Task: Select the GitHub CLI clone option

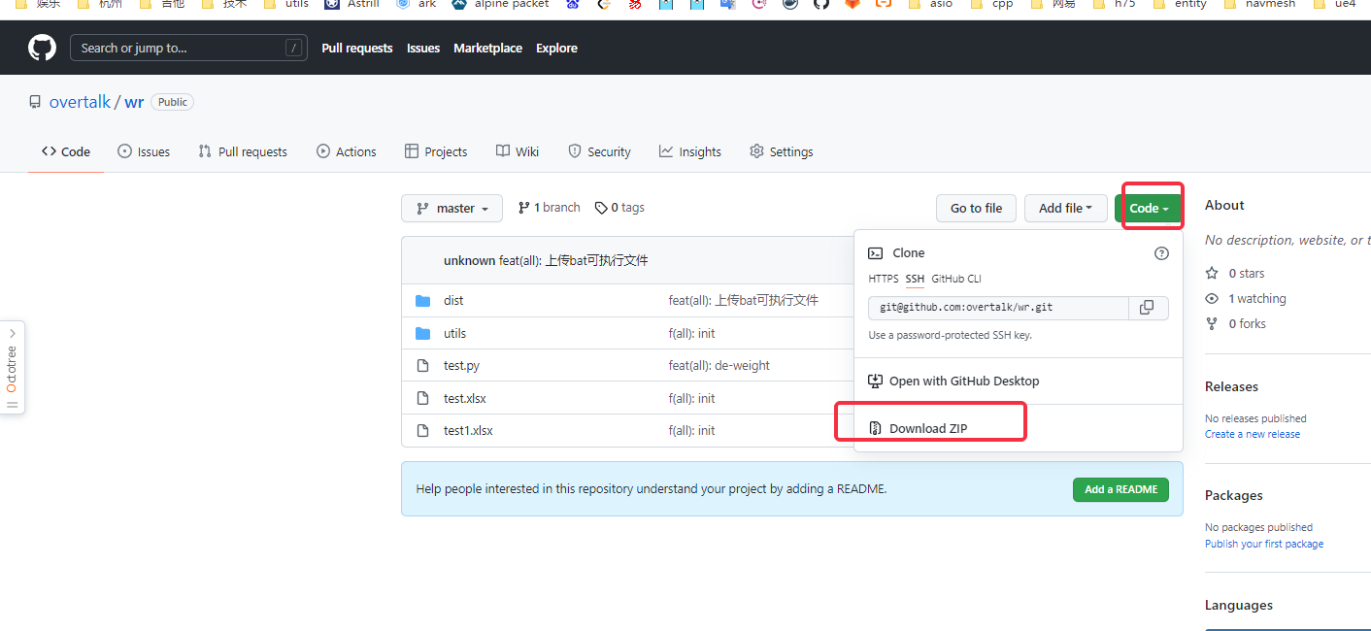Action: point(956,279)
